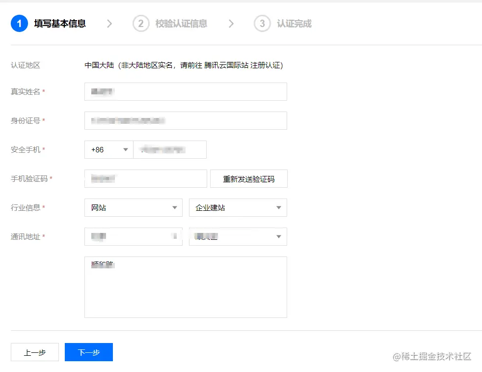Click the 真实姓名 label

pos(26,92)
